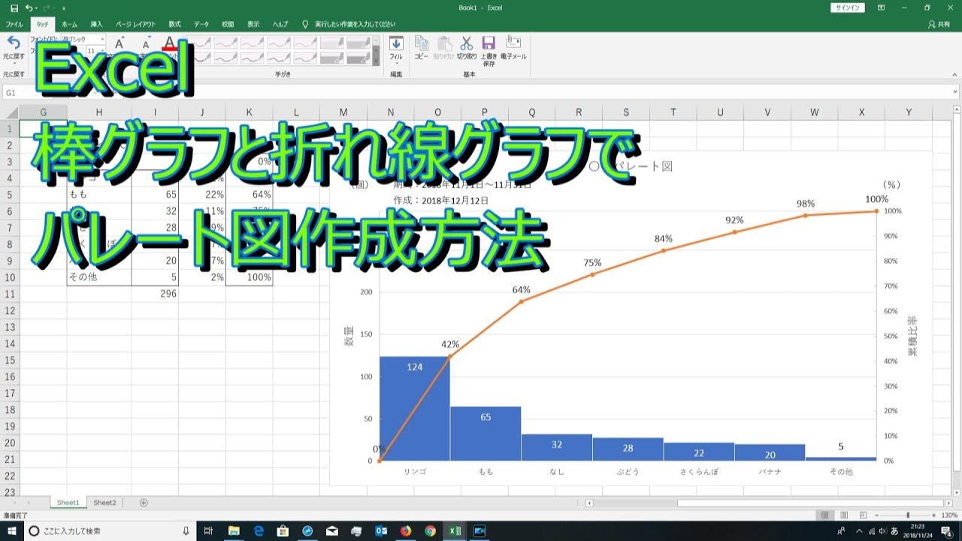This screenshot has width=962, height=541.
Task: Click the 元に戻す undo icon in ribbon
Action: [x=14, y=43]
